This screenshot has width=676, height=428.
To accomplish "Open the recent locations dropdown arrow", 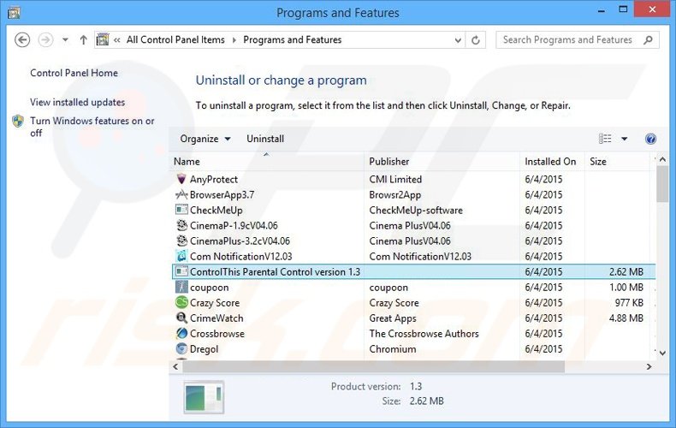I will [x=65, y=40].
